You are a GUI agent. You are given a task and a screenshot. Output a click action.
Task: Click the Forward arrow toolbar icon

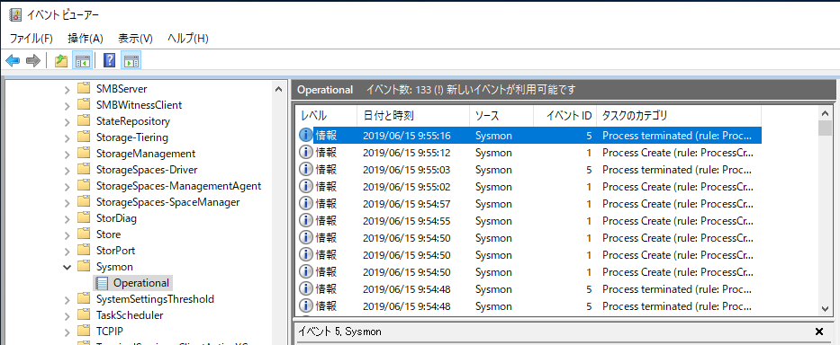click(33, 60)
